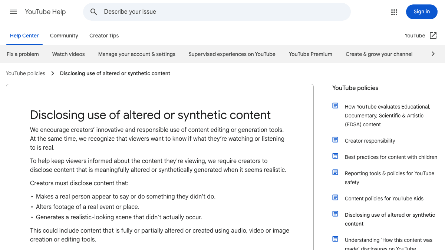The height and width of the screenshot is (250, 445).
Task: Click the article icon beside EDSA content
Action: [335, 106]
